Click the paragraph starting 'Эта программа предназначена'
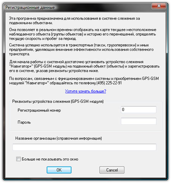The image size is (171, 183). click(74, 21)
